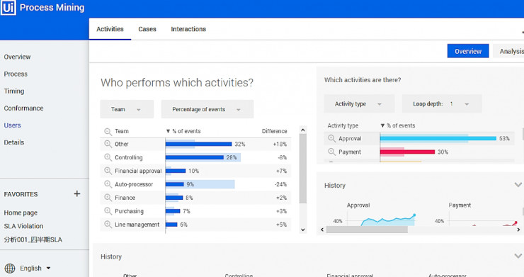Collapse the bottom History section chevron
Image resolution: width=524 pixels, height=277 pixels.
click(518, 256)
